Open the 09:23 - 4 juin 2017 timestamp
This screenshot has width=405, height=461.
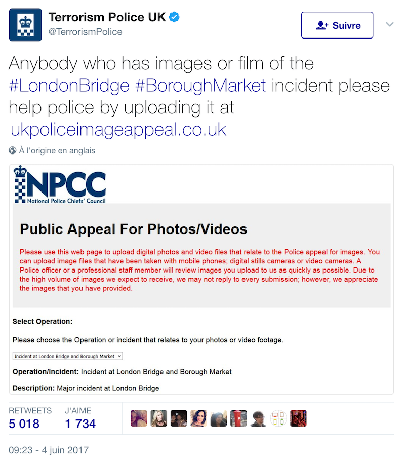pos(49,450)
